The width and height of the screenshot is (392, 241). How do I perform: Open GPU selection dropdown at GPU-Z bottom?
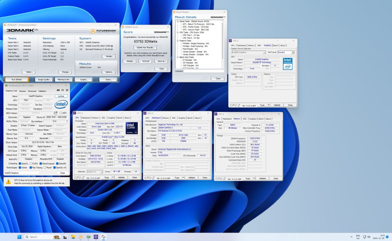23,173
